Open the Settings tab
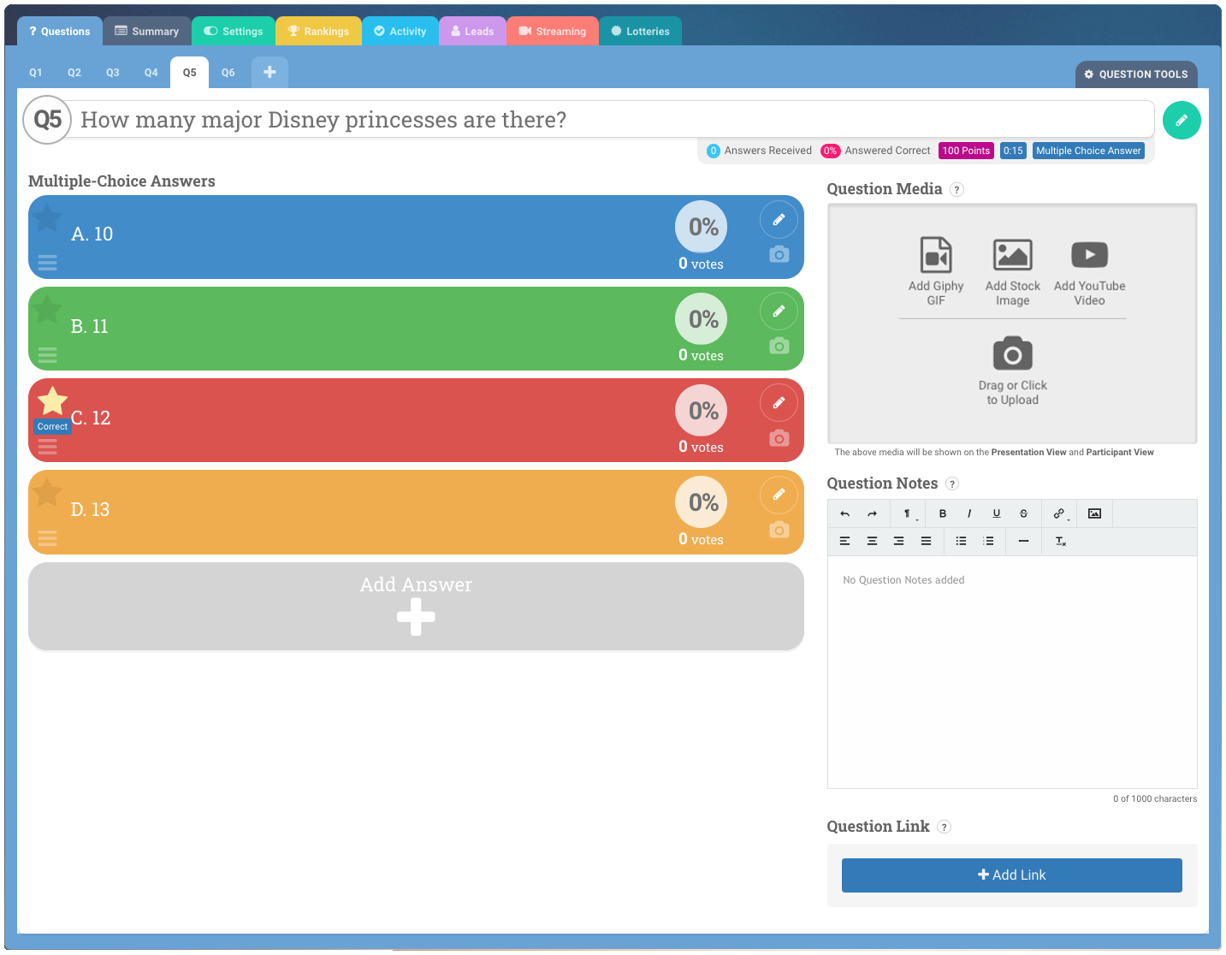This screenshot has width=1226, height=955. 234,32
